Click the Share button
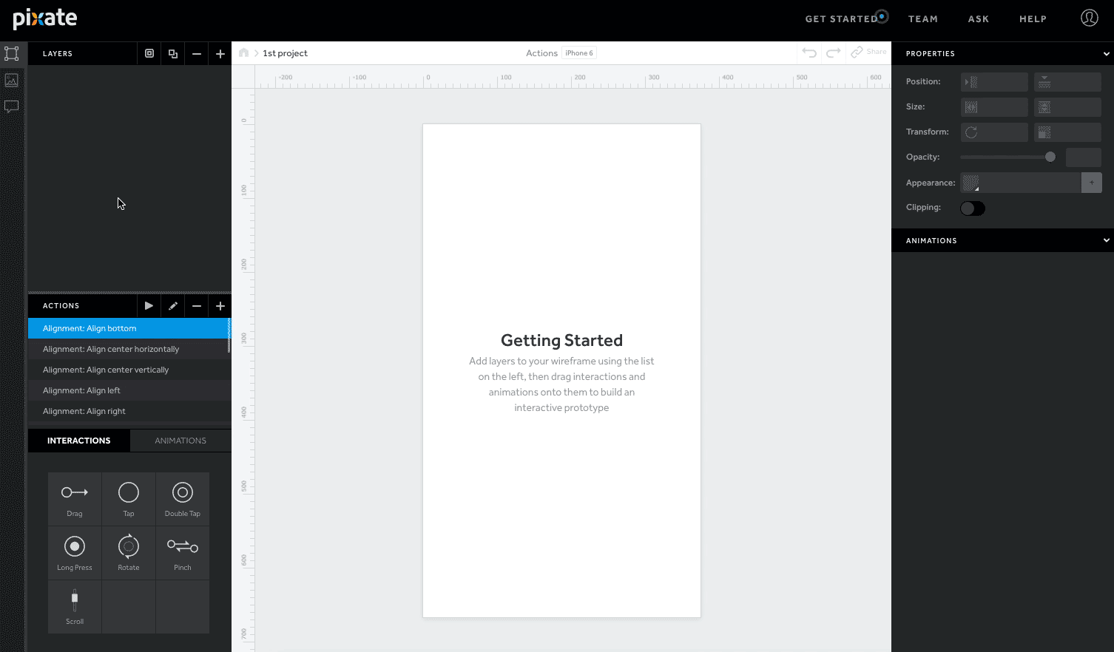This screenshot has width=1114, height=652. tap(868, 52)
